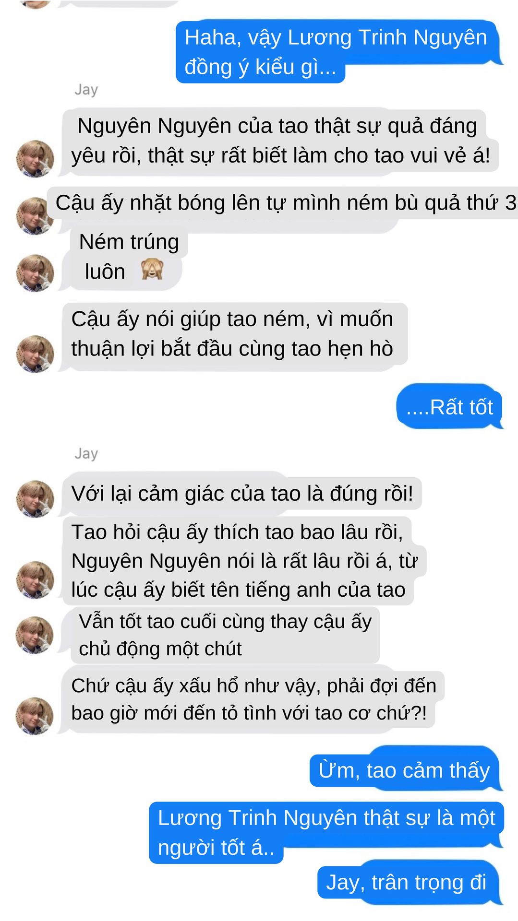Click the monkey emoji in "Ném trúng luôn"
Screen dimensions: 518x921
pos(152,270)
